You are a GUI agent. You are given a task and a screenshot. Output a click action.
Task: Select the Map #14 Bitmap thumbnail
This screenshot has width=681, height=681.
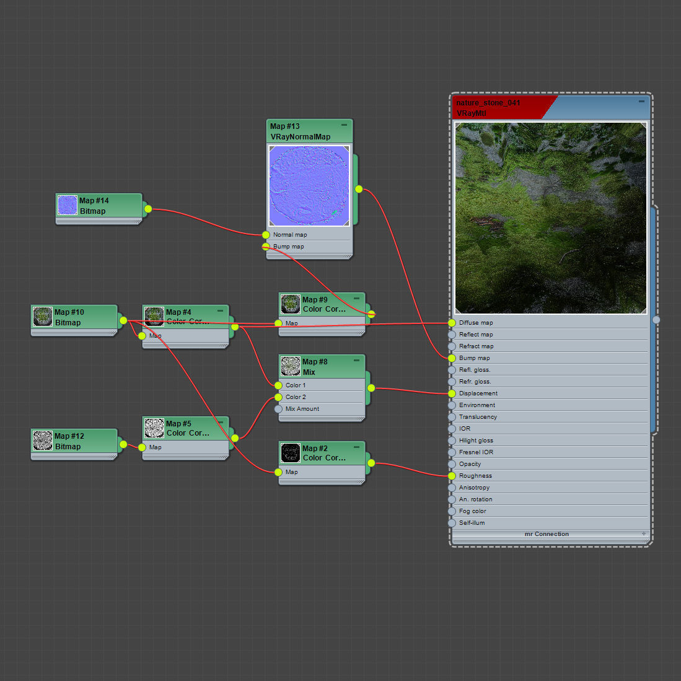[68, 205]
